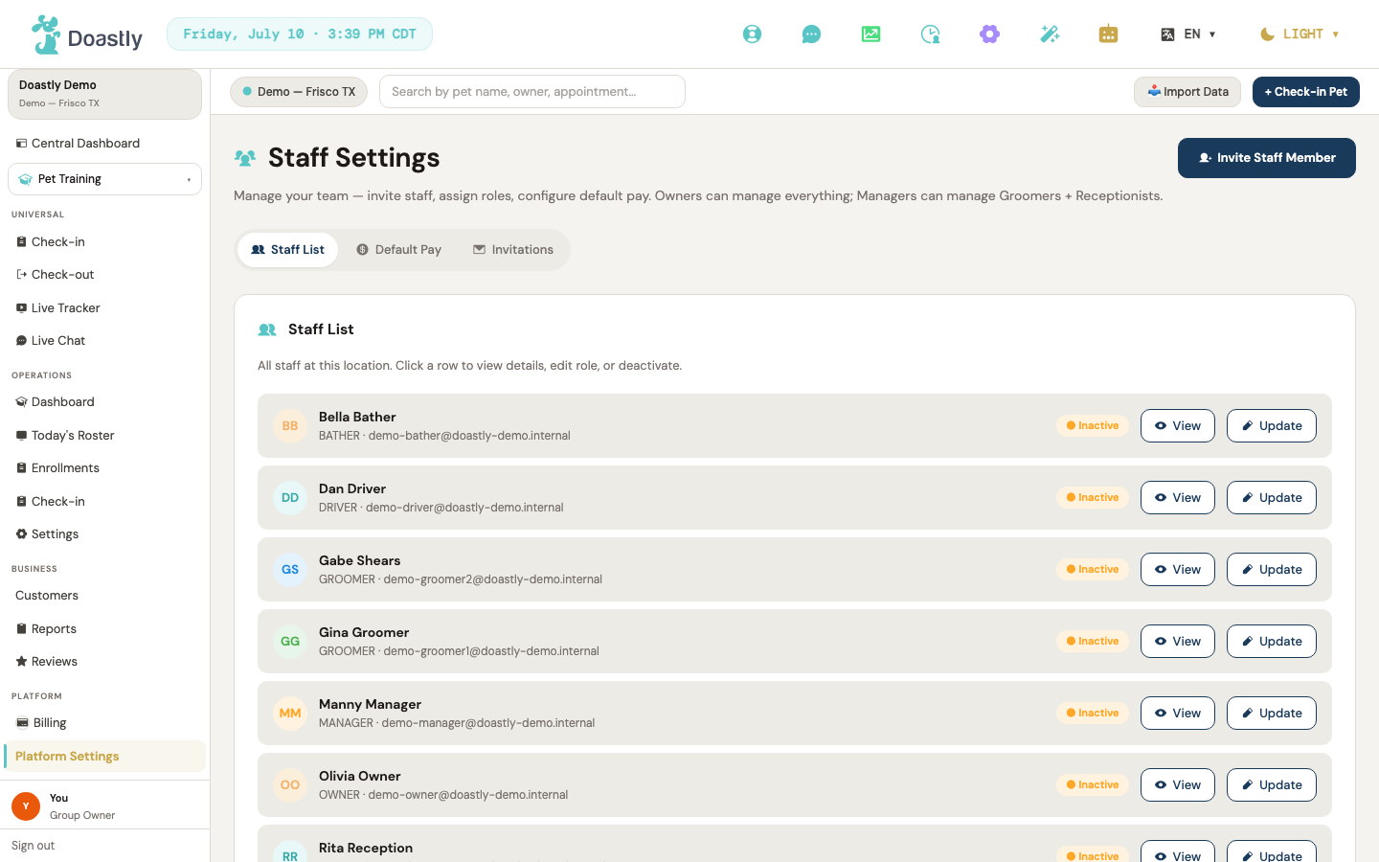View Manny Manager's staff details
Screen dimensions: 1379x862
click(1178, 714)
